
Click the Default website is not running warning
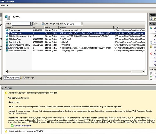[26, 131]
